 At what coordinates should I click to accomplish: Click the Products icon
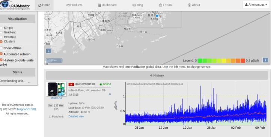pos(68,5)
